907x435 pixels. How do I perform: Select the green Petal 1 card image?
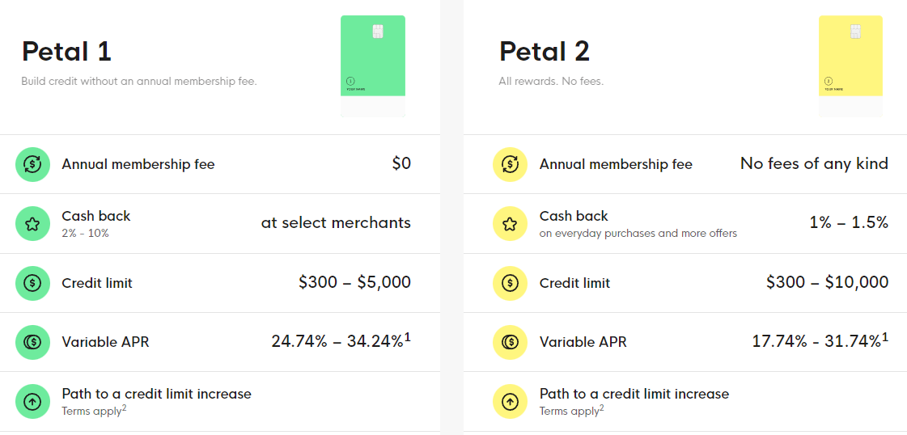[x=372, y=65]
